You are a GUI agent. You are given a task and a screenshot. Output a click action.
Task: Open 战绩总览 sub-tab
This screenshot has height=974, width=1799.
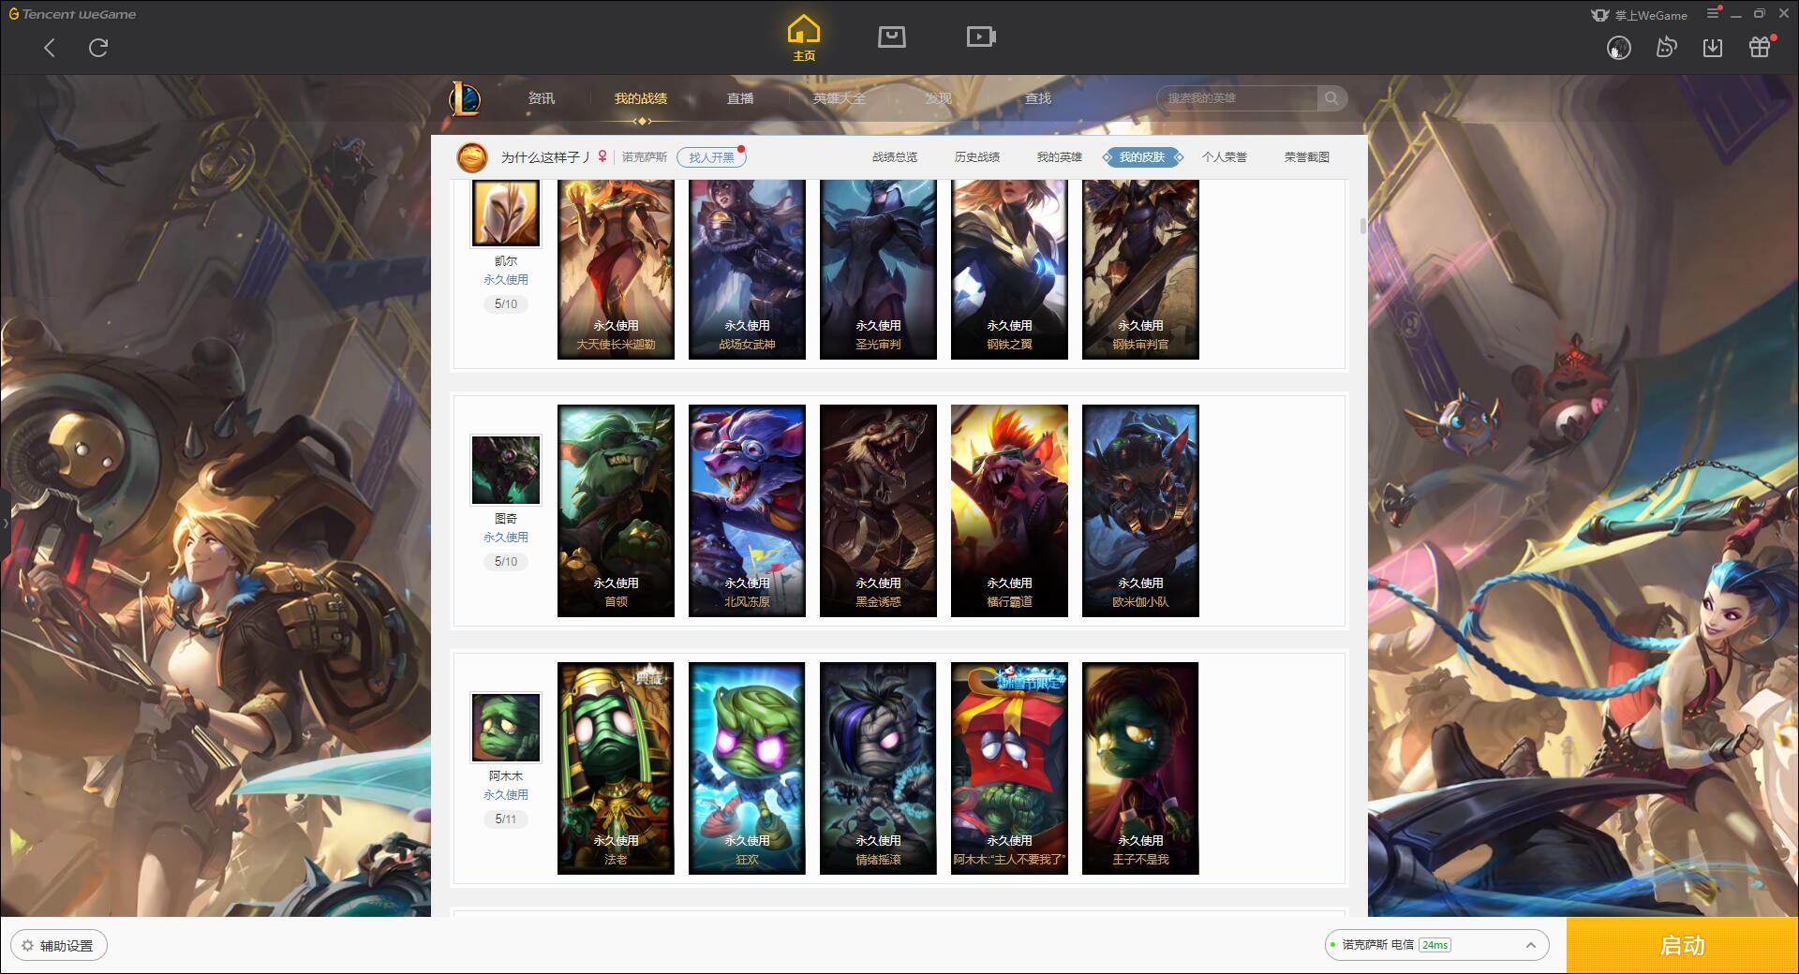895,157
